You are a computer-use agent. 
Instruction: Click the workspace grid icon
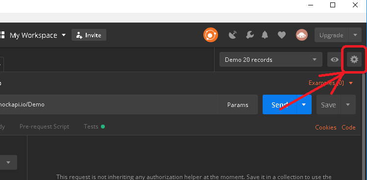(2, 35)
